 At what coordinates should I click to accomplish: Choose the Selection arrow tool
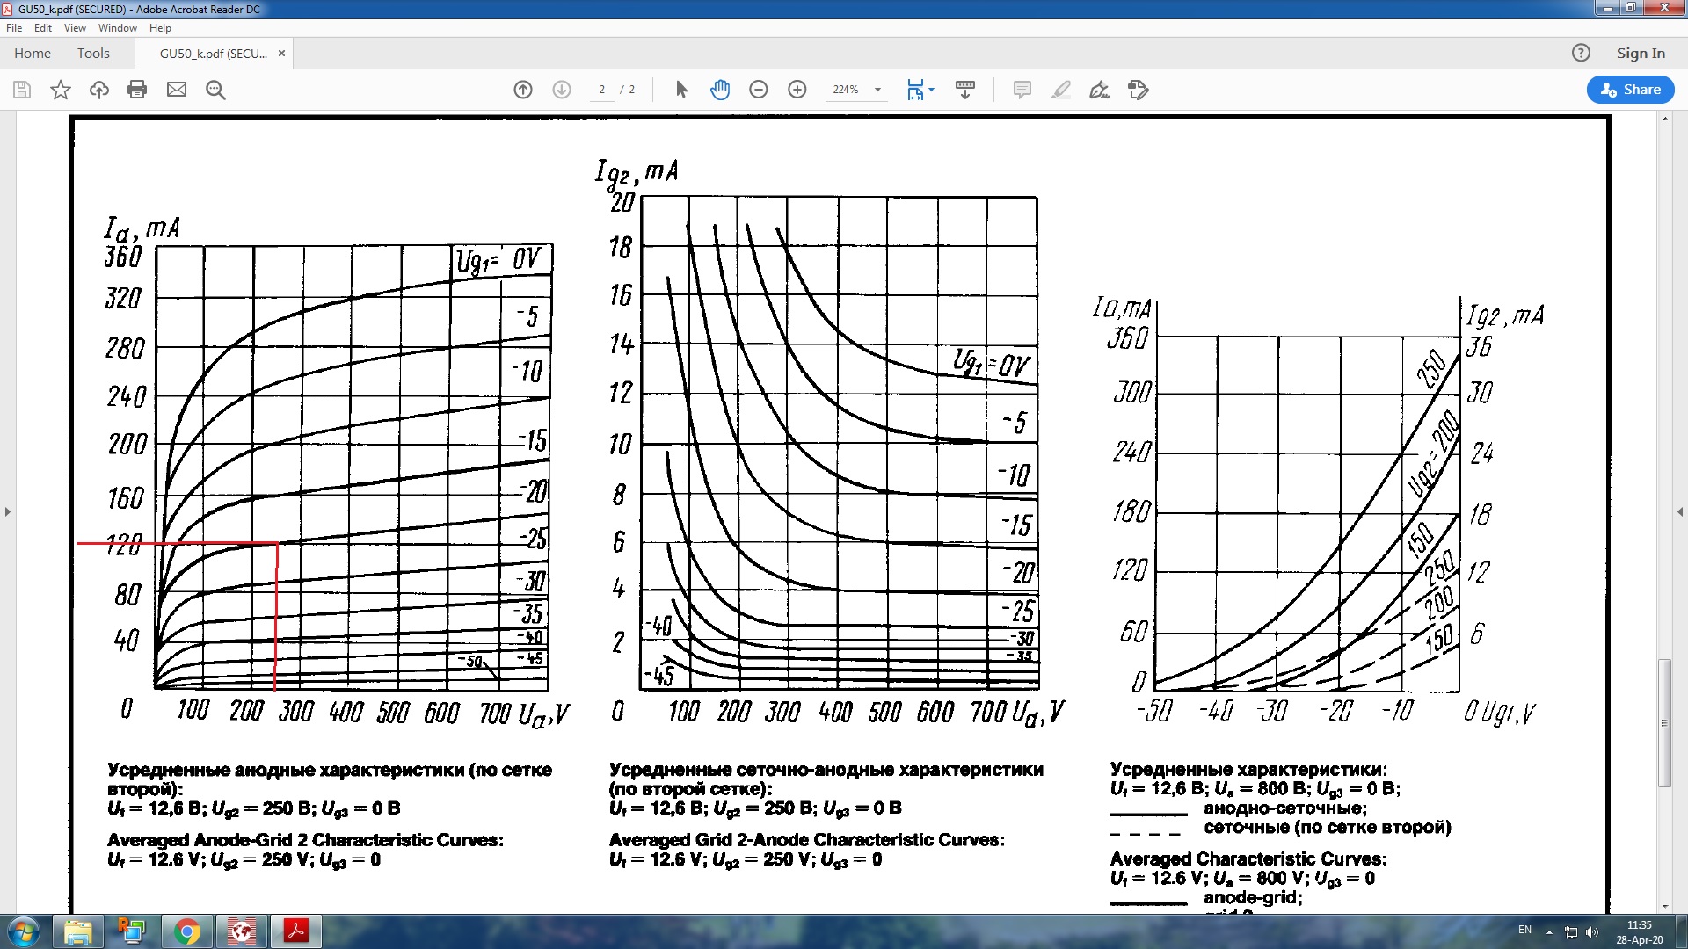tap(681, 90)
